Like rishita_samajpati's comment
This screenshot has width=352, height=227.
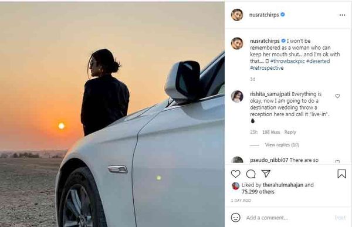coord(337,96)
